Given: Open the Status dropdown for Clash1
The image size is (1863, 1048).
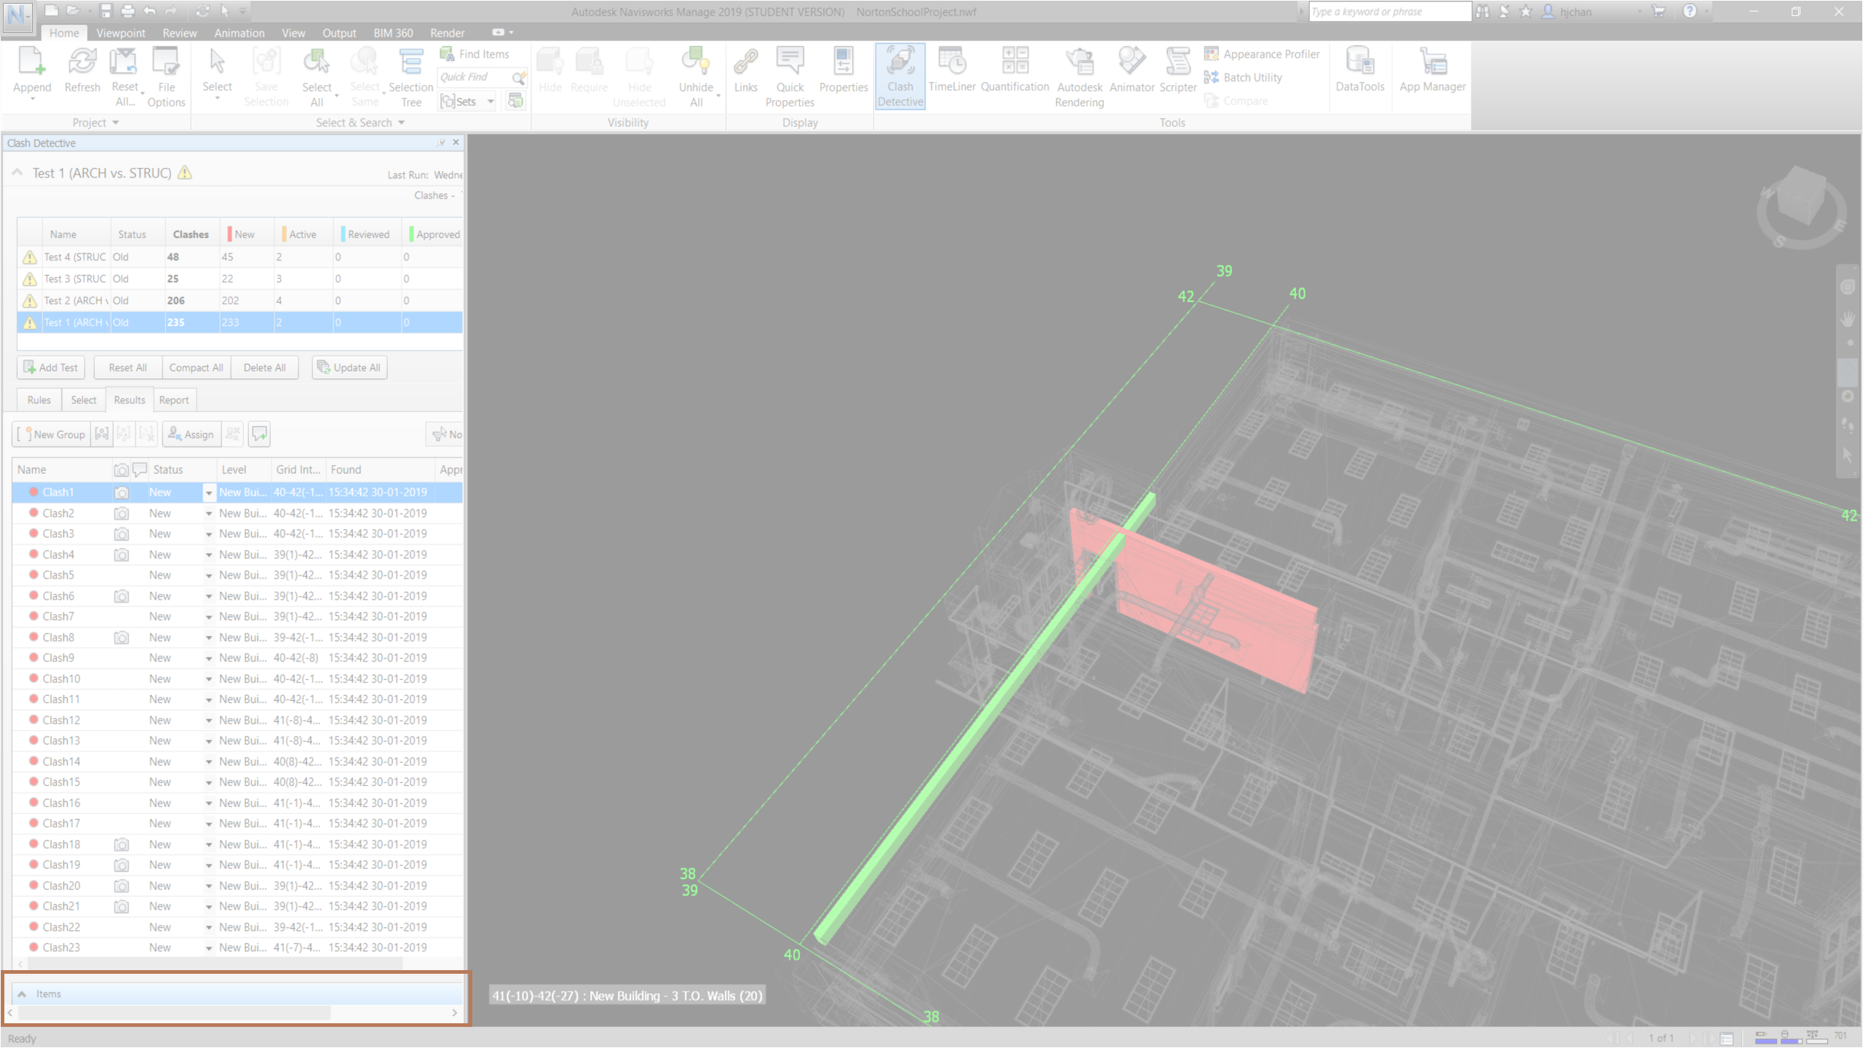Looking at the screenshot, I should 209,493.
